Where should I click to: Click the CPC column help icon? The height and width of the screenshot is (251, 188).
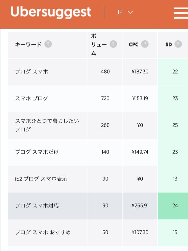pos(145,44)
